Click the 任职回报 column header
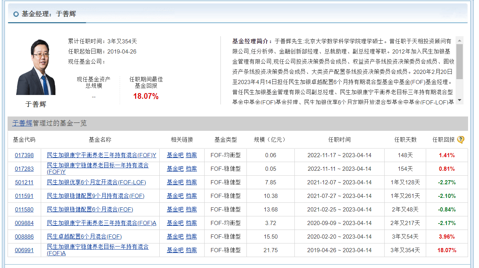The height and width of the screenshot is (268, 479). point(443,140)
